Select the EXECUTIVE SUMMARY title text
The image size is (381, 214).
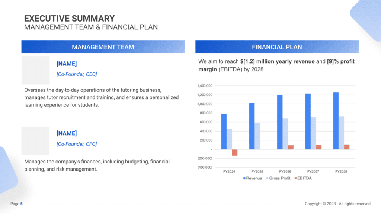click(69, 19)
